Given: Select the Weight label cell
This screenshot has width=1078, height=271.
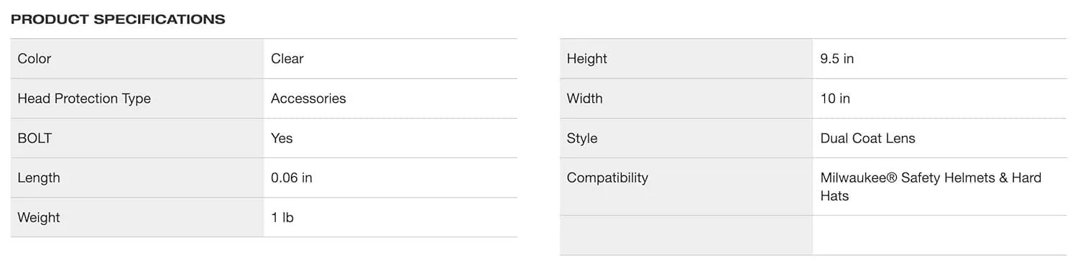Looking at the screenshot, I should click(x=137, y=217).
